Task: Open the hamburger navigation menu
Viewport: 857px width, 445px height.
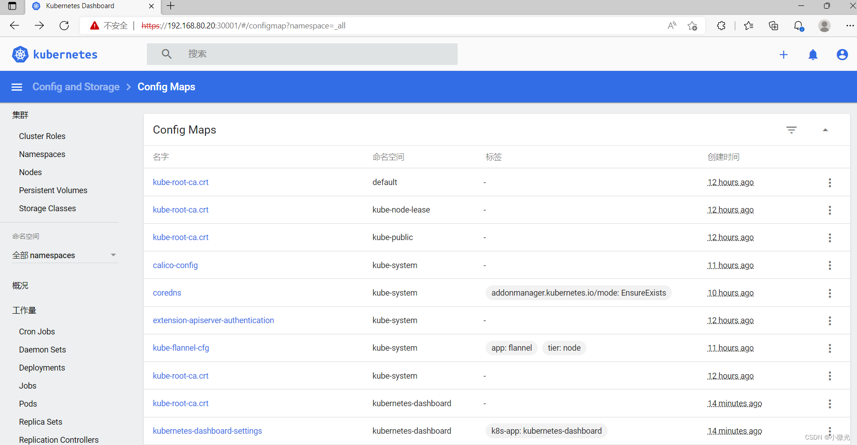Action: click(17, 87)
